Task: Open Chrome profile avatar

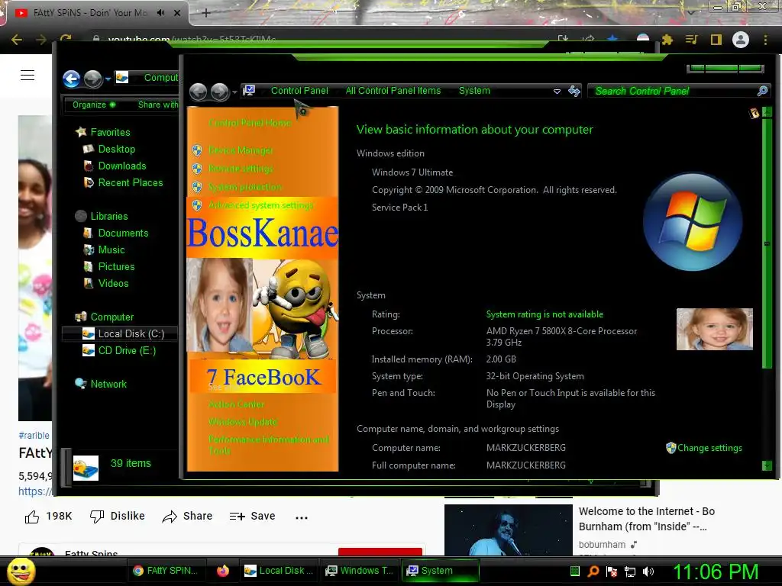Action: coord(741,40)
